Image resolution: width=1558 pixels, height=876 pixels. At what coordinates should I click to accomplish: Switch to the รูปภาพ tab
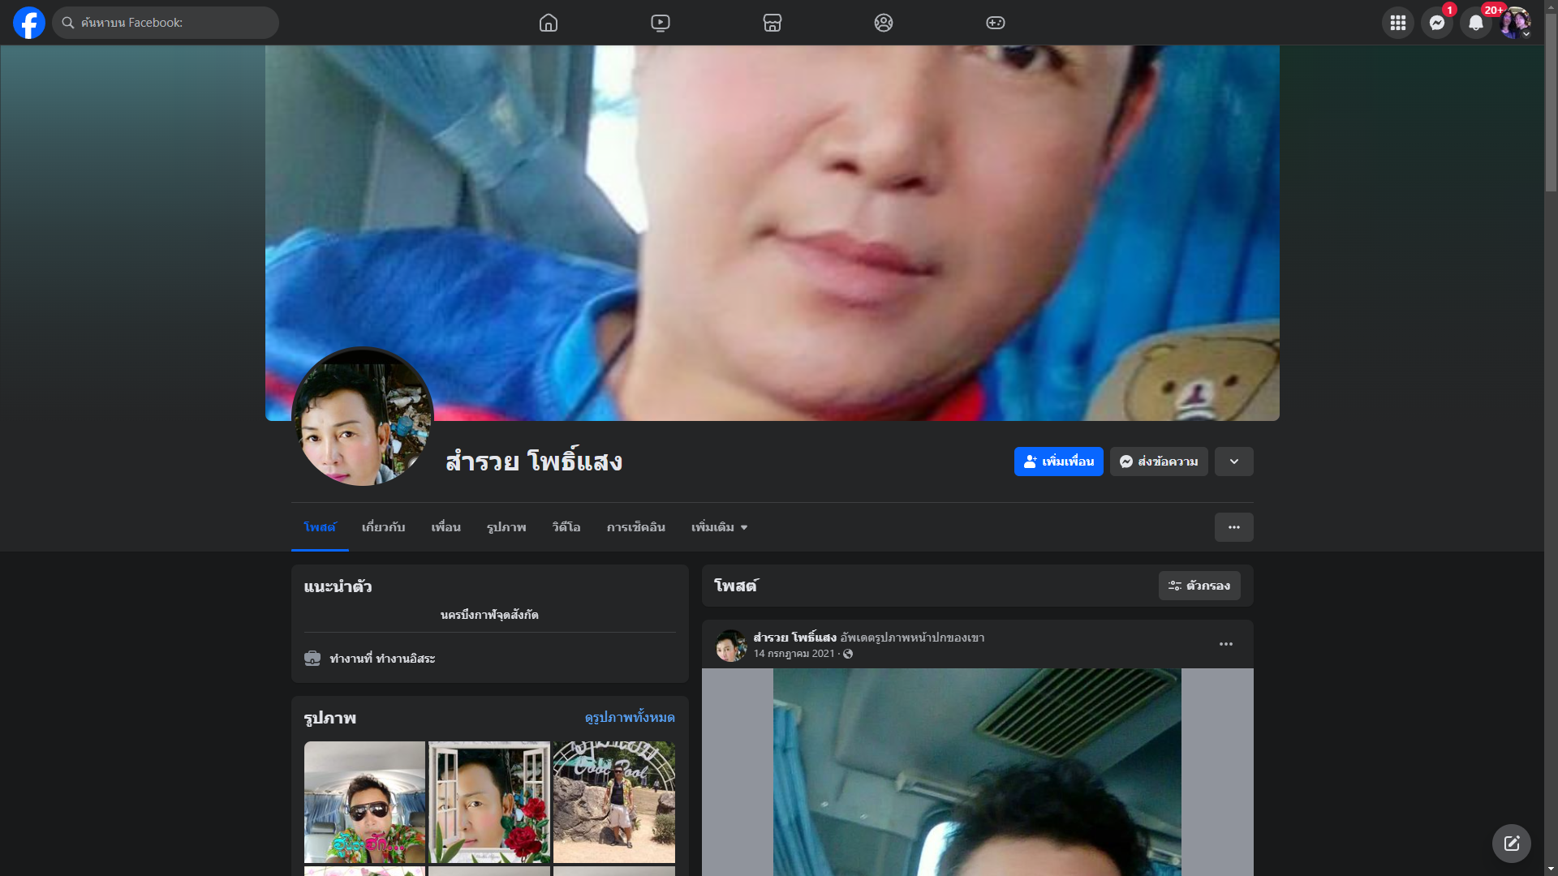(506, 527)
